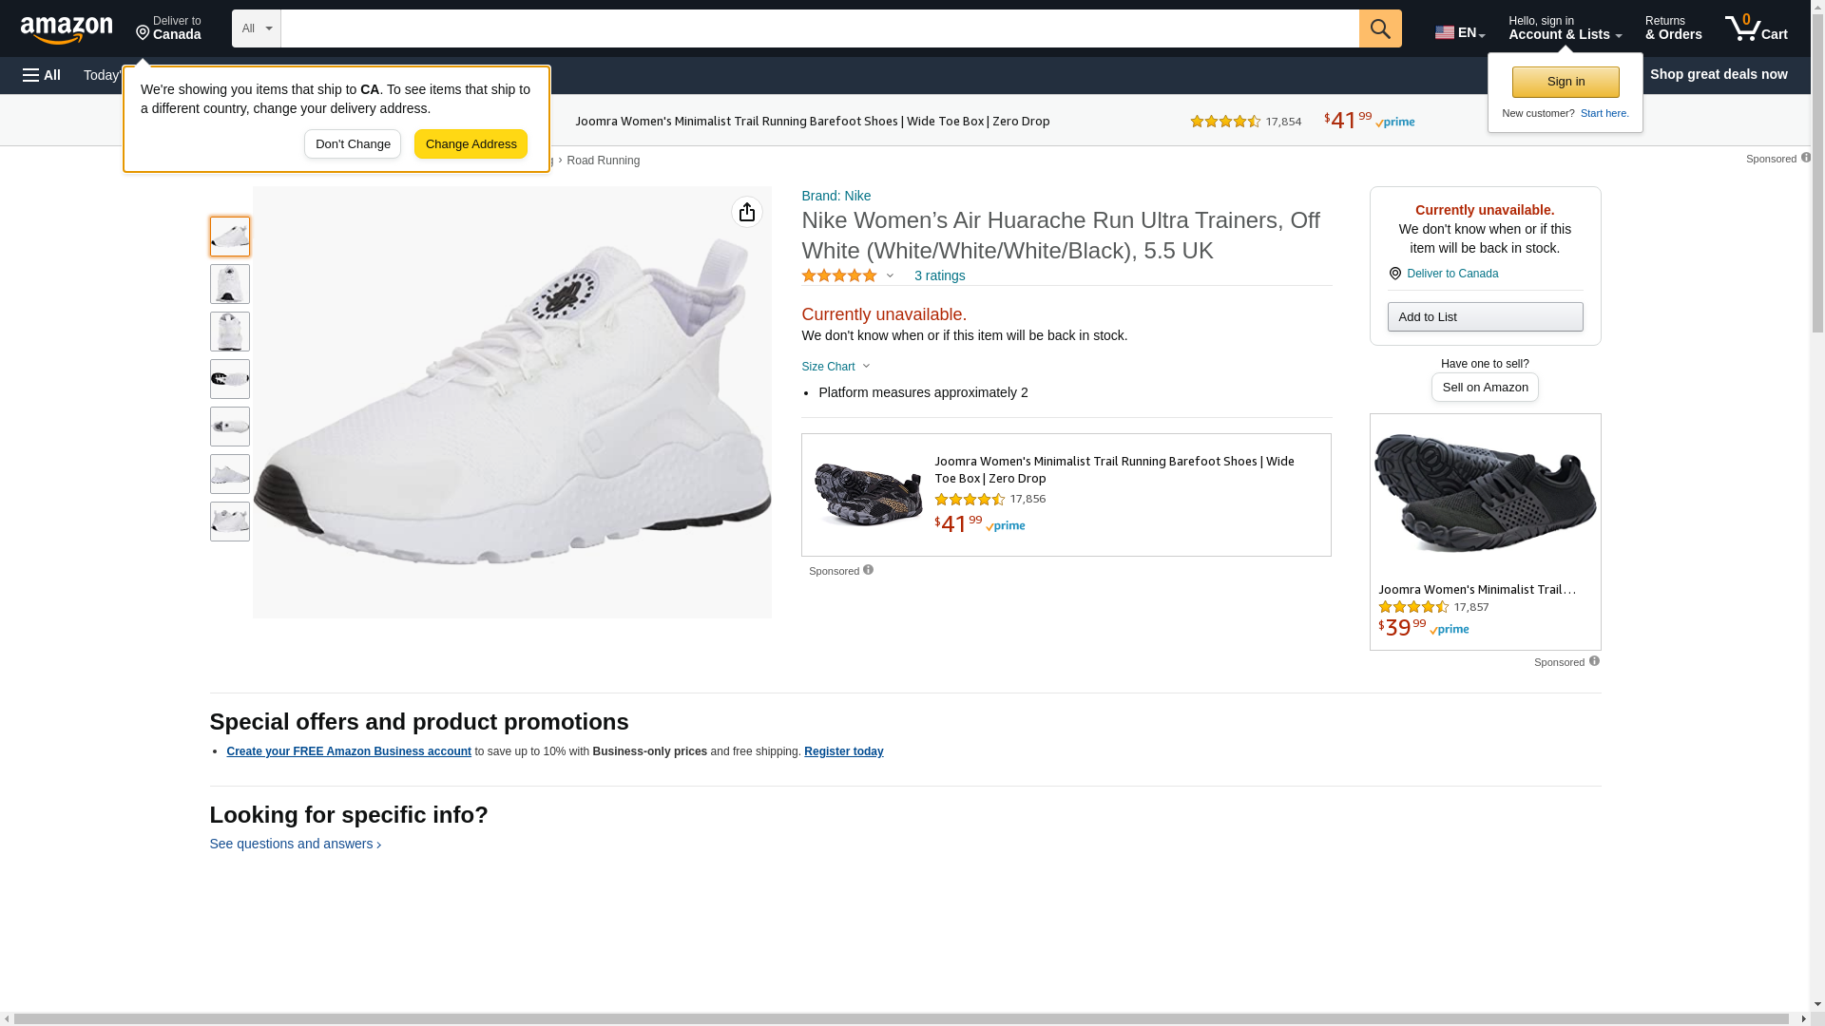Viewport: 1825px width, 1026px height.
Task: Expand the search category All dropdown
Action: pos(257,28)
